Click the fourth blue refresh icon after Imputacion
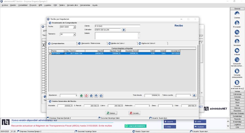 pos(96,96)
